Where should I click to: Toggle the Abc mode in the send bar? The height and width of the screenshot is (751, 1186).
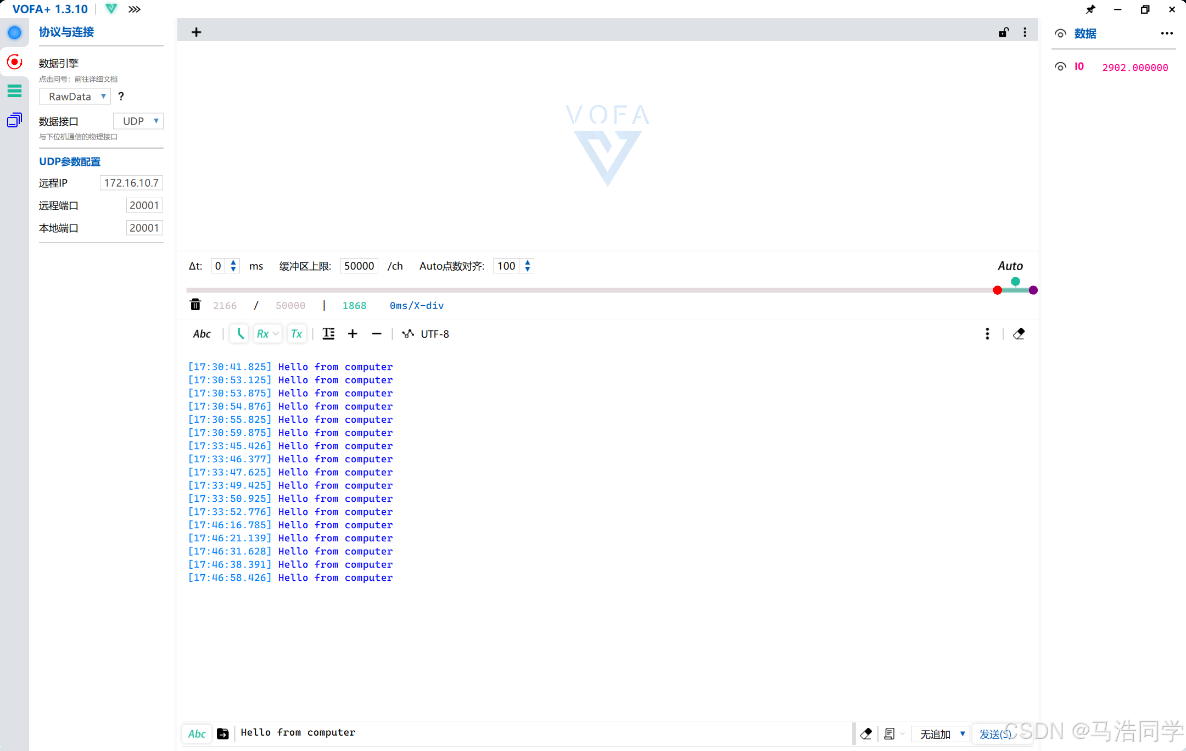(197, 734)
